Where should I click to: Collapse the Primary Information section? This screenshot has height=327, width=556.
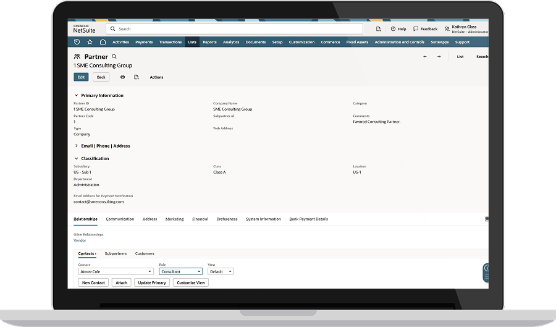76,96
